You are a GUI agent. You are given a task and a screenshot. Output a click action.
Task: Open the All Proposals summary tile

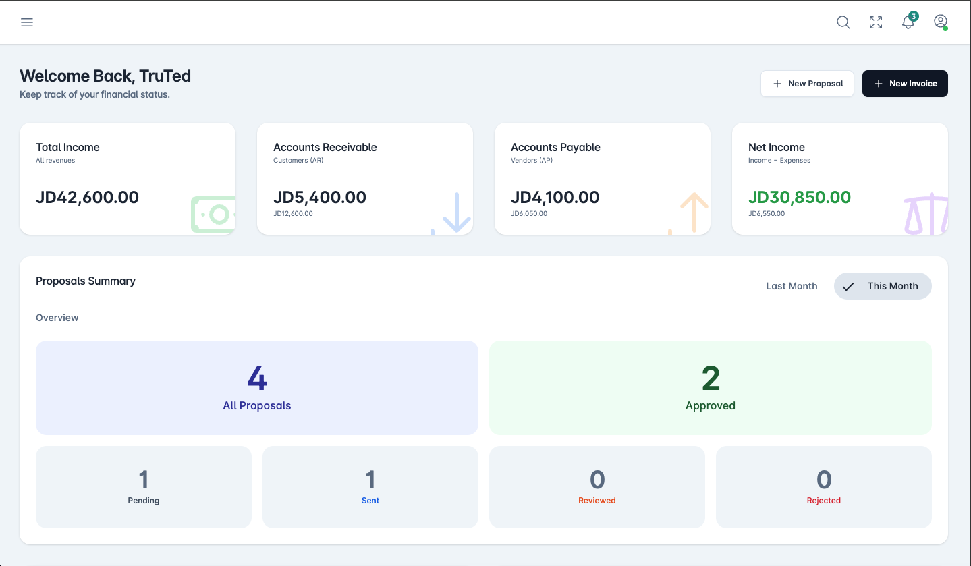257,388
